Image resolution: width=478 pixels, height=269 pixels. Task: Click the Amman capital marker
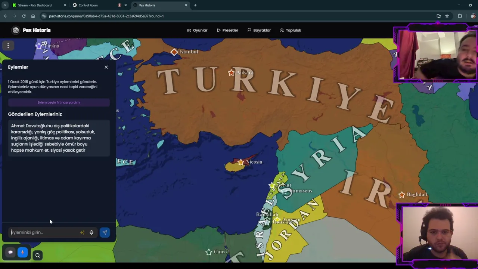pyautogui.click(x=277, y=220)
